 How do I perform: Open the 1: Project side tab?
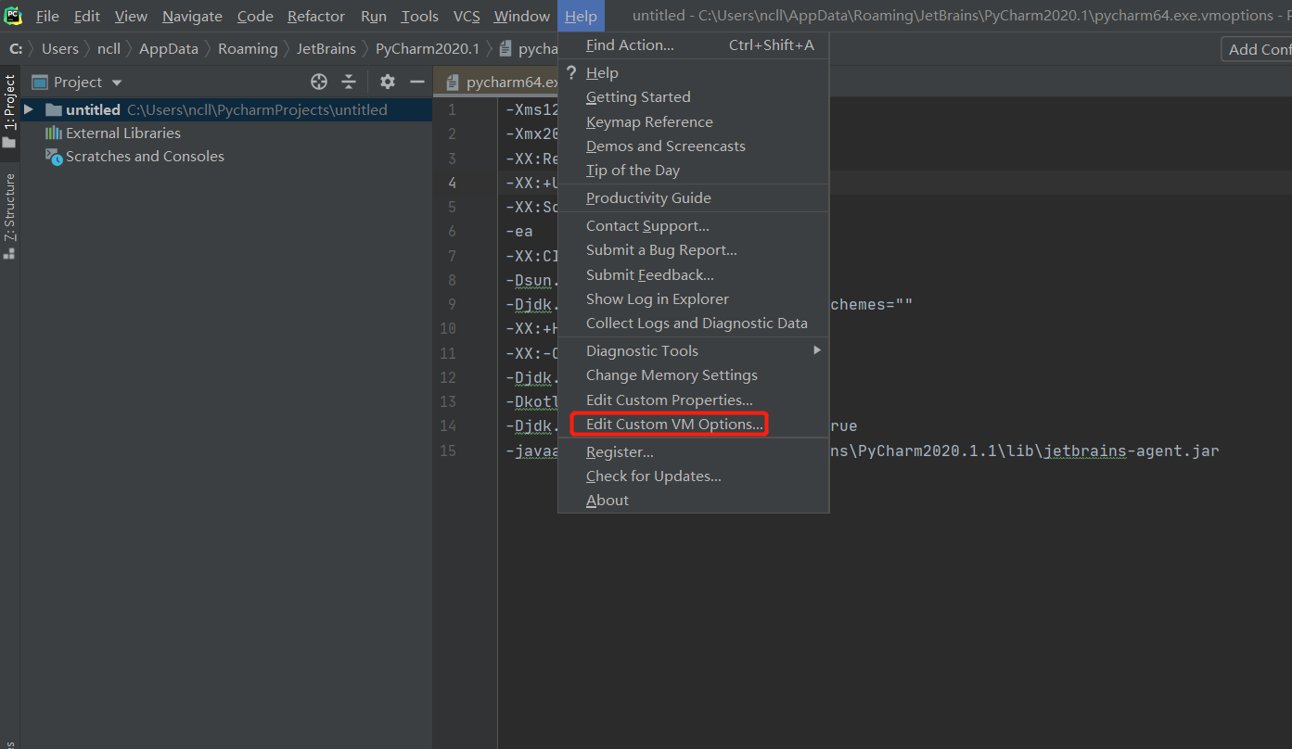coord(9,110)
